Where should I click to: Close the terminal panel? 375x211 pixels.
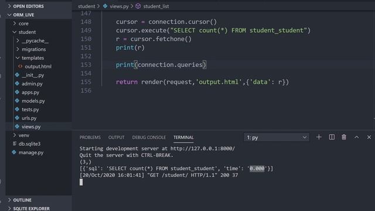coord(369,137)
